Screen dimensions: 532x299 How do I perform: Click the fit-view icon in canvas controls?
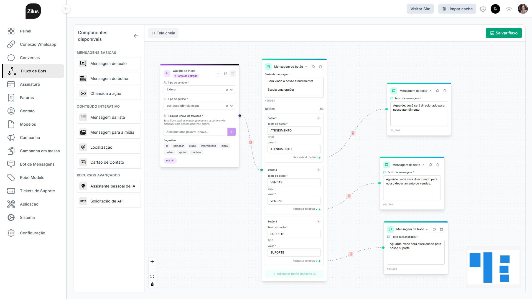[x=152, y=276]
